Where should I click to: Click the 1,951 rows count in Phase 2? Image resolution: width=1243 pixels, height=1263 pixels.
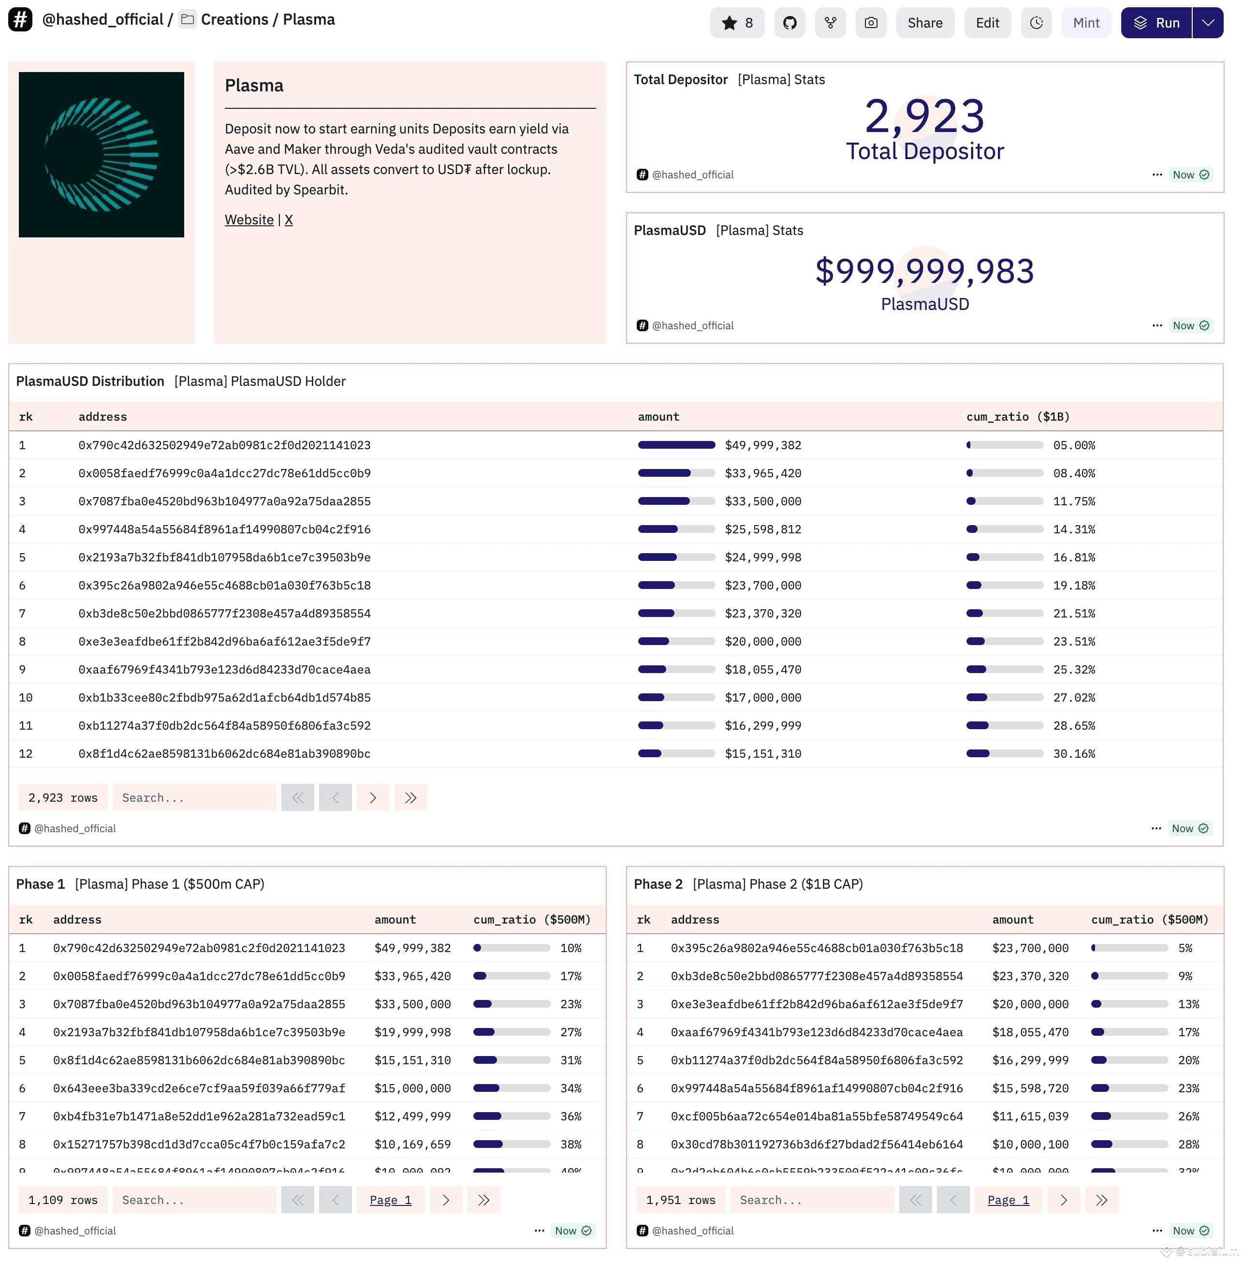(x=681, y=1200)
